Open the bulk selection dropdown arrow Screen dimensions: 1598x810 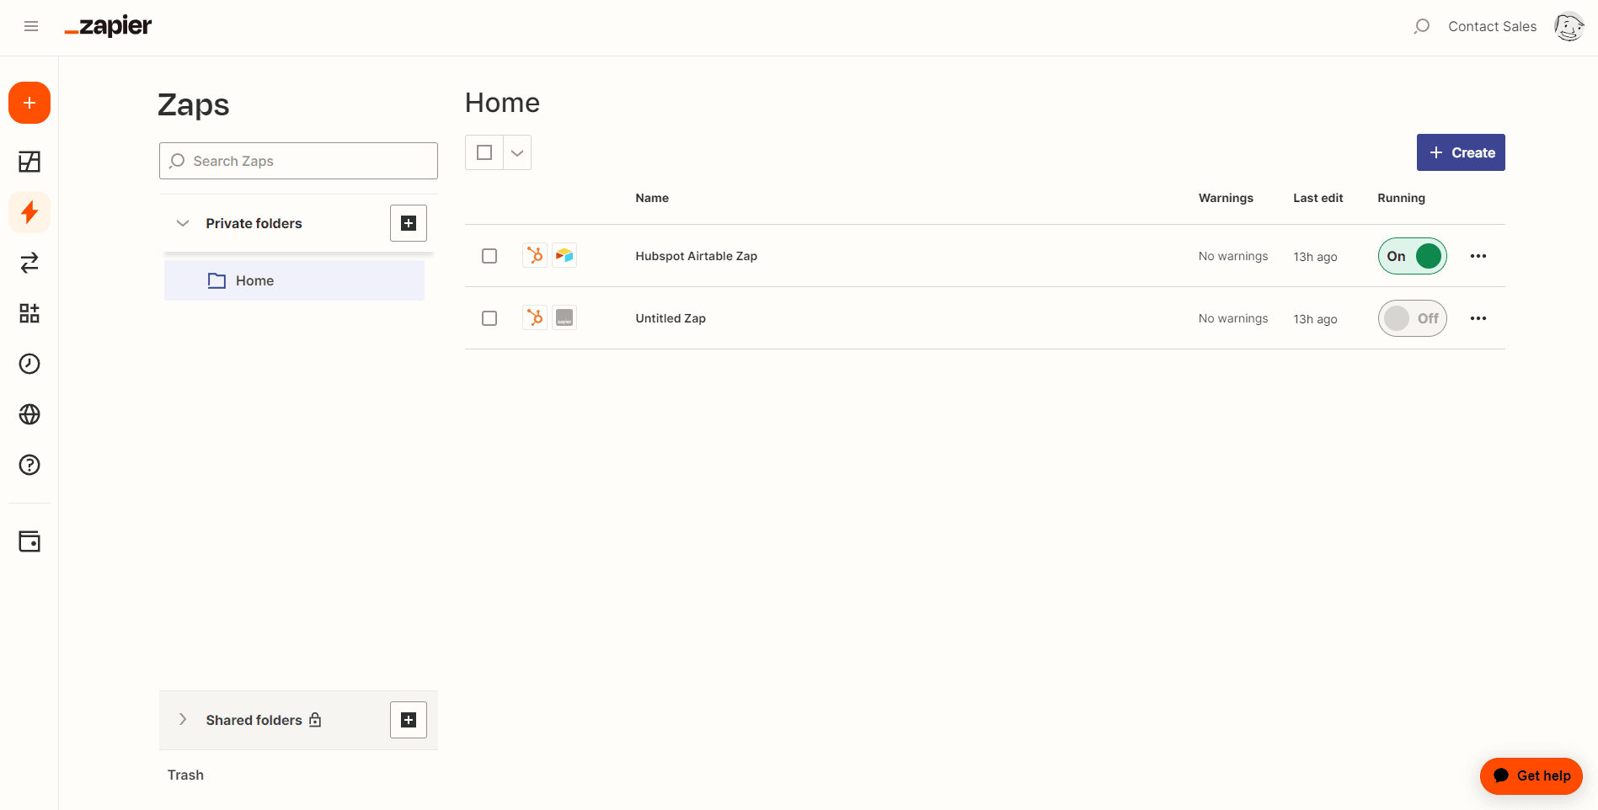[517, 152]
